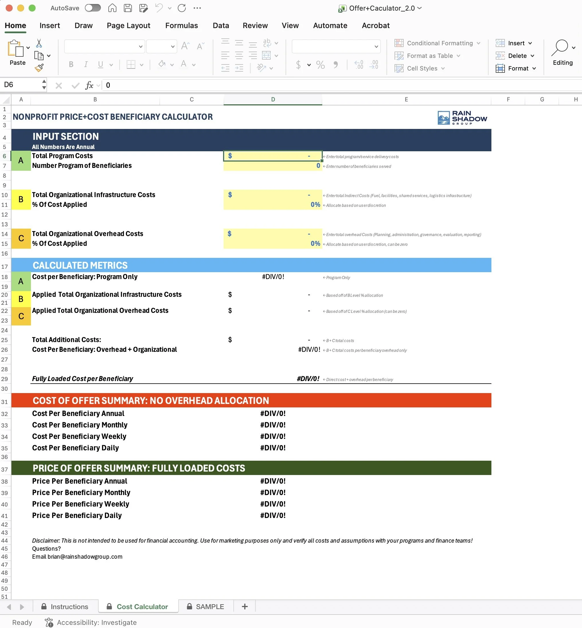The width and height of the screenshot is (582, 628).
Task: Click the Cut scissors icon
Action: pos(39,43)
